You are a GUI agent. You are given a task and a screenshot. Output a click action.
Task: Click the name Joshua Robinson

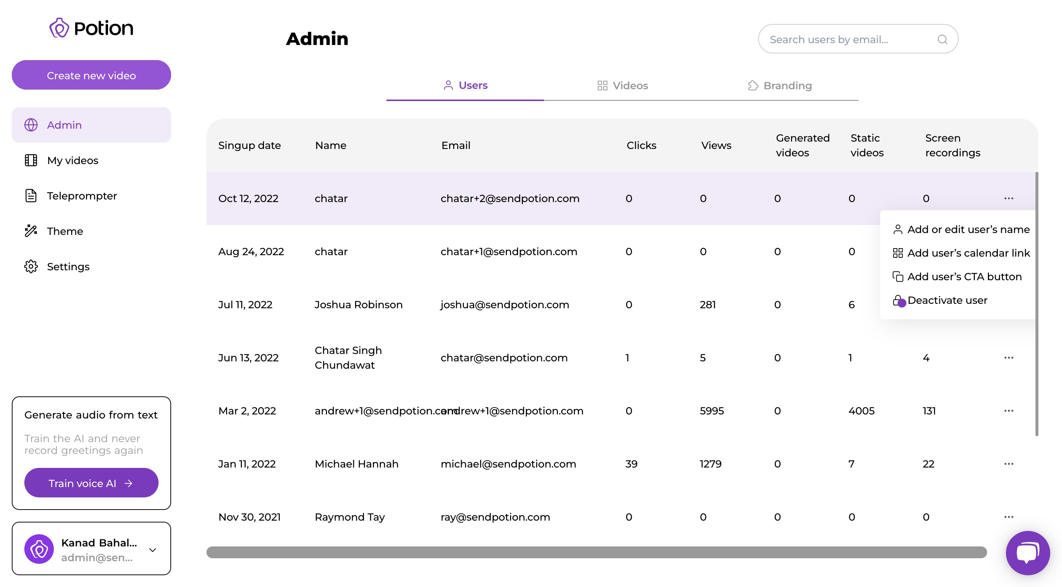click(358, 305)
